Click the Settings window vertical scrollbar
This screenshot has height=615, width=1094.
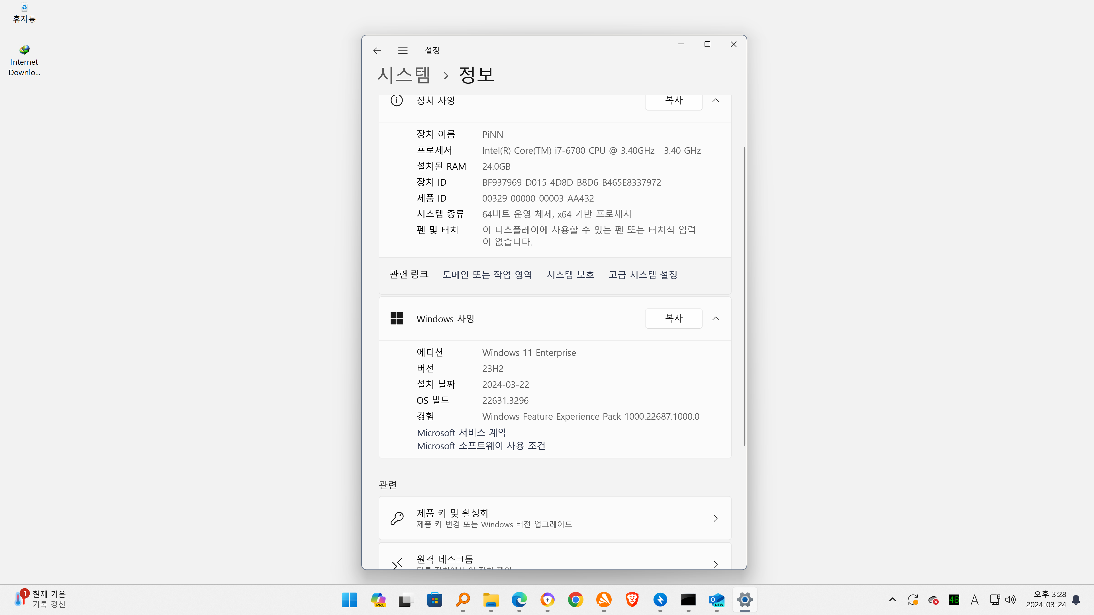point(744,296)
